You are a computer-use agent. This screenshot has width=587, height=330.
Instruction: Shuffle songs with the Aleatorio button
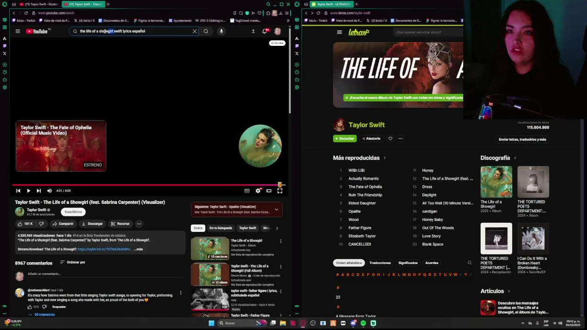(x=371, y=138)
